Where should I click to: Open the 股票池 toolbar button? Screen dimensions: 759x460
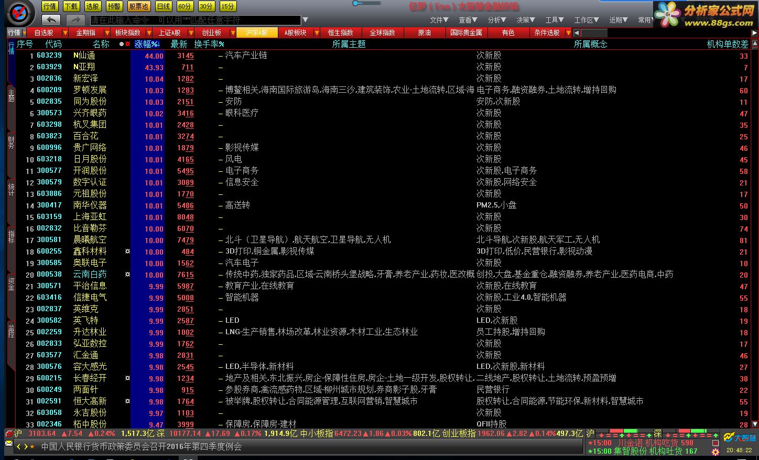click(x=139, y=6)
